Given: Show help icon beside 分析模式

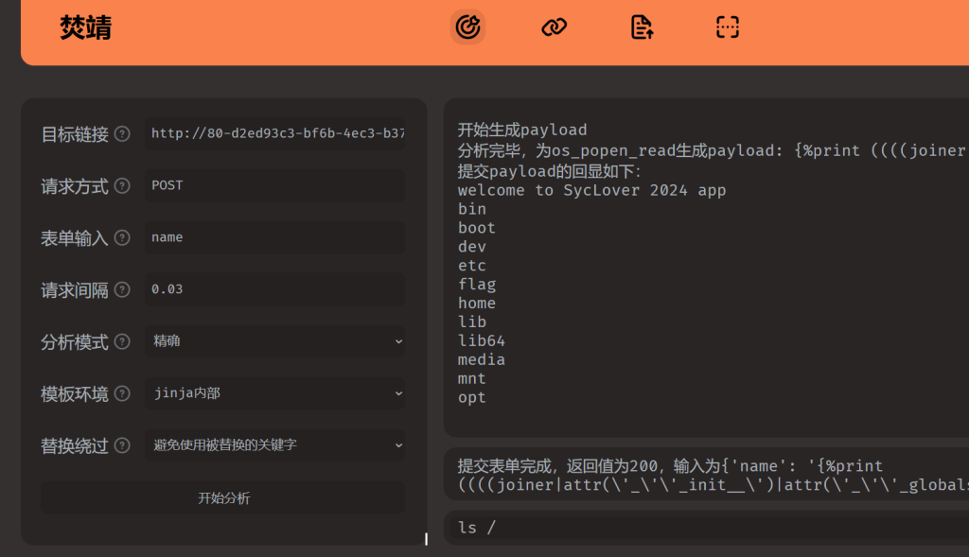Looking at the screenshot, I should (122, 340).
